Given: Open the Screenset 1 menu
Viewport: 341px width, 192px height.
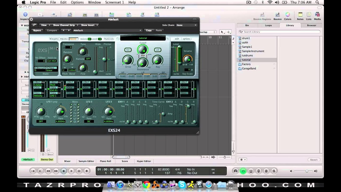Looking at the screenshot, I should pos(115,2).
